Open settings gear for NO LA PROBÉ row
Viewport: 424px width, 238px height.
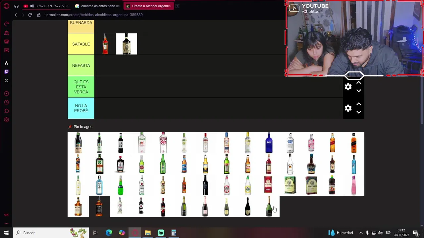348,108
